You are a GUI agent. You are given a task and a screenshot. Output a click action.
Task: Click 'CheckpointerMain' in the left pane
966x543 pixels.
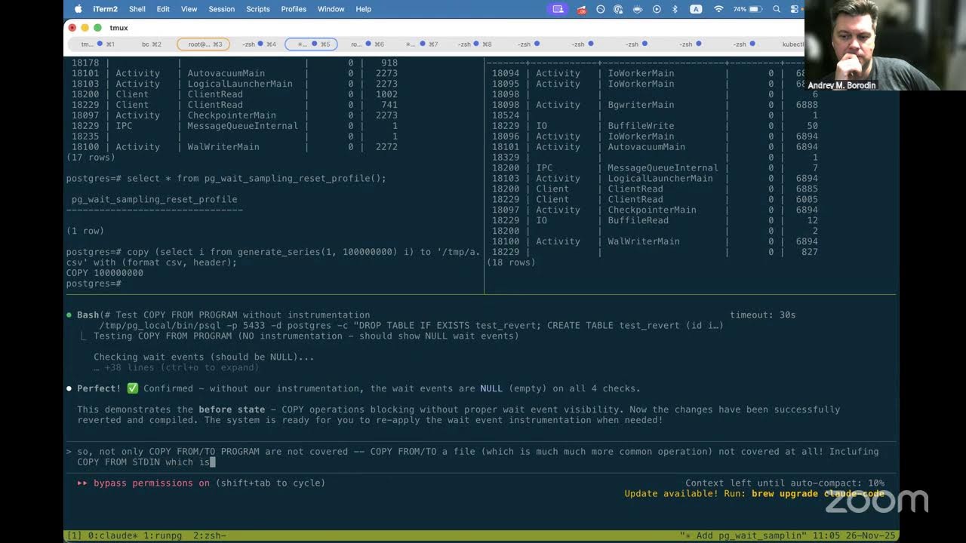pyautogui.click(x=232, y=115)
